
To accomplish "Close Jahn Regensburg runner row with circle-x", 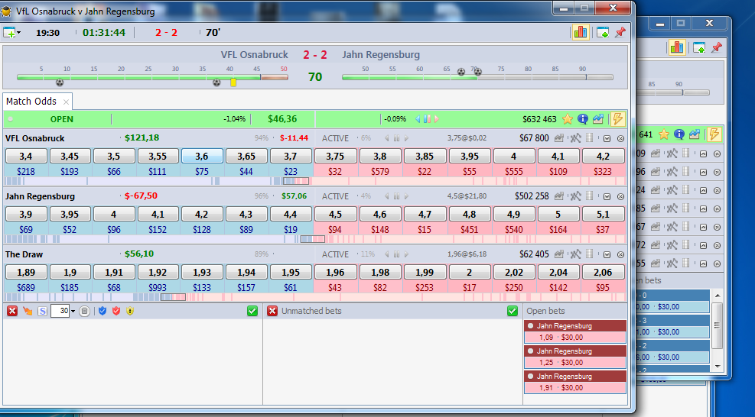I will pyautogui.click(x=620, y=197).
